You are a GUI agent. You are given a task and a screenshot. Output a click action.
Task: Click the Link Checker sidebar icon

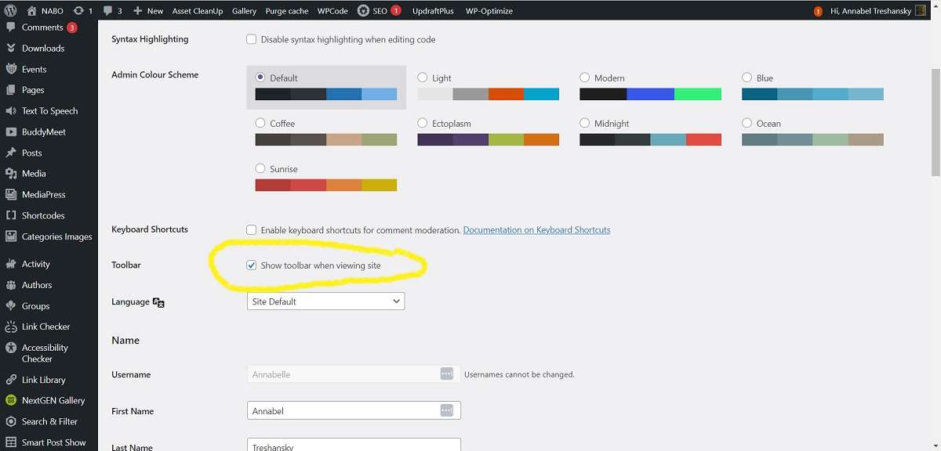coord(11,327)
